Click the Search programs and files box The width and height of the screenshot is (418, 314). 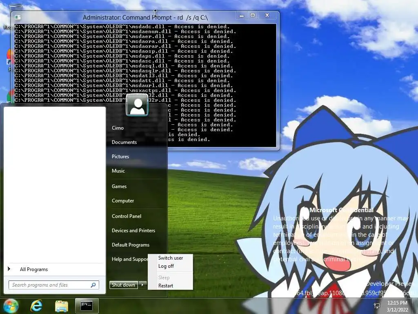pyautogui.click(x=53, y=285)
